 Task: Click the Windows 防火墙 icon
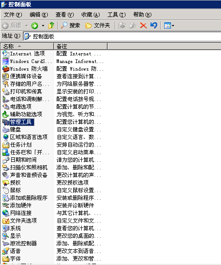click(x=5, y=69)
